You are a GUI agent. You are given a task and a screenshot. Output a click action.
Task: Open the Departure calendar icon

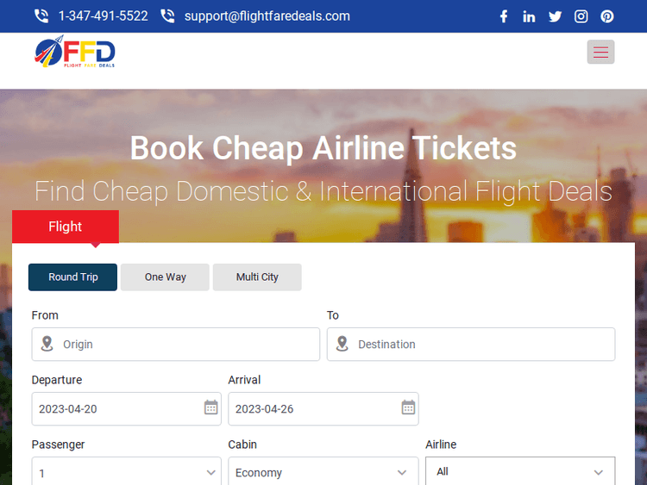tap(210, 407)
